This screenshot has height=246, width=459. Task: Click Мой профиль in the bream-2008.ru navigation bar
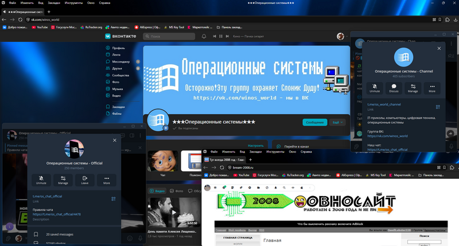[238, 230]
